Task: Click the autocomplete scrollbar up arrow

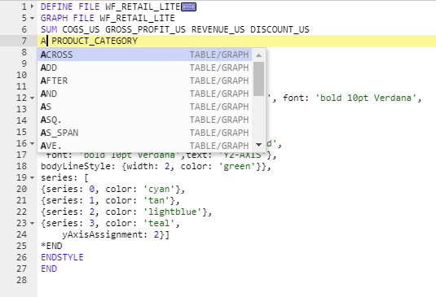Action: point(259,55)
